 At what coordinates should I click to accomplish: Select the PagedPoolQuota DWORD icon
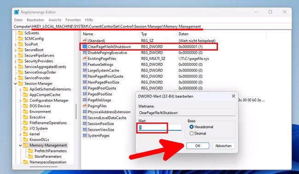[85, 88]
